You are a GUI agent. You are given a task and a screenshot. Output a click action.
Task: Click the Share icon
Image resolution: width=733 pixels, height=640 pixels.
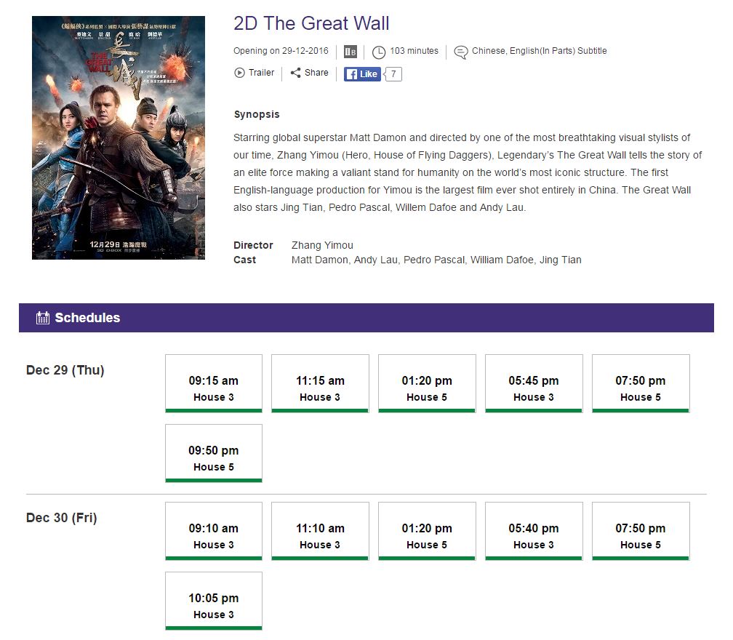pos(295,73)
